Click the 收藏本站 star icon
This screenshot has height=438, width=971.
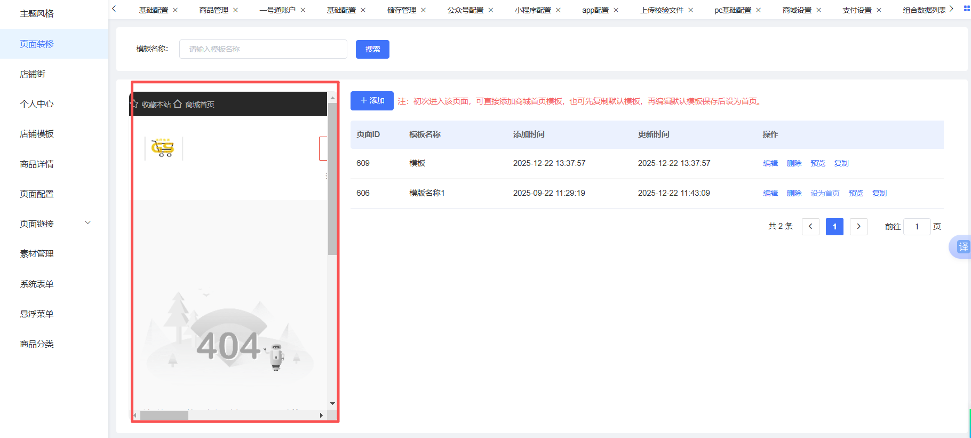click(x=135, y=104)
